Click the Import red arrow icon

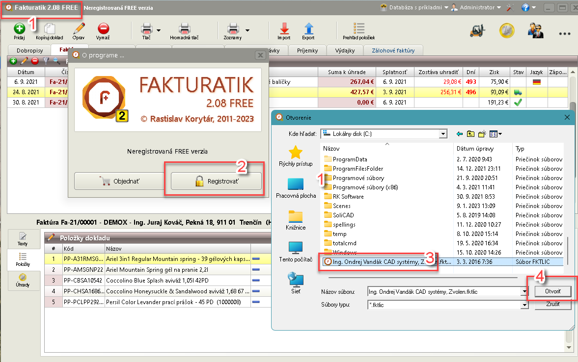[x=284, y=29]
